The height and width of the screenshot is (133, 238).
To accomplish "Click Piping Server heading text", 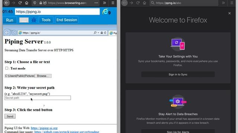I will pyautogui.click(x=24, y=41).
